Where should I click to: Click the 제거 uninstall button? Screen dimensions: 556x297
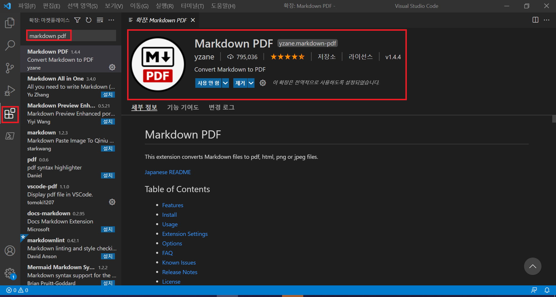[240, 83]
